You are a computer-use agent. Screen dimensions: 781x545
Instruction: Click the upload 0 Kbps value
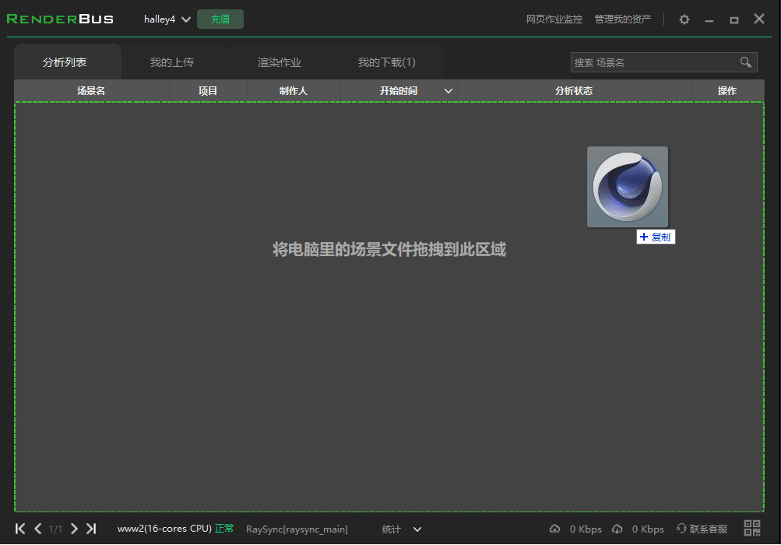[x=586, y=529]
